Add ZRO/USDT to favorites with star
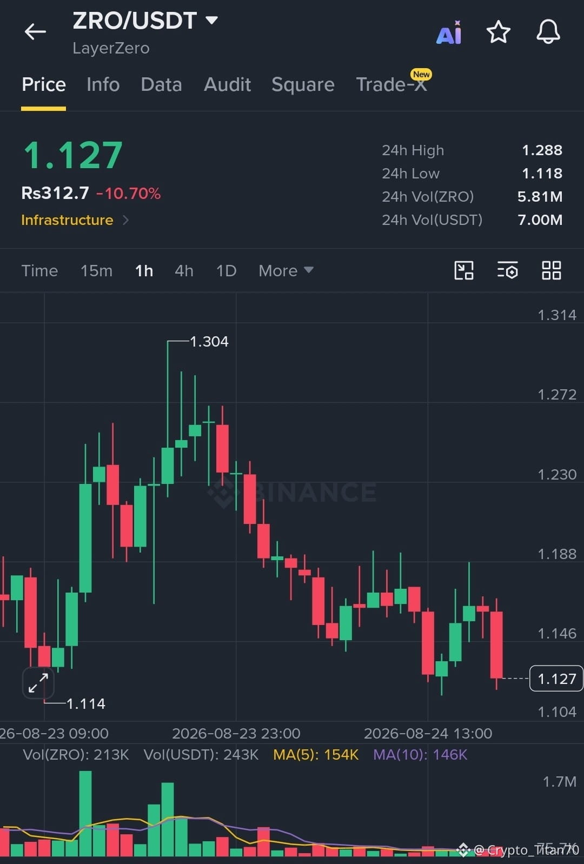This screenshot has height=864, width=584. pos(499,32)
